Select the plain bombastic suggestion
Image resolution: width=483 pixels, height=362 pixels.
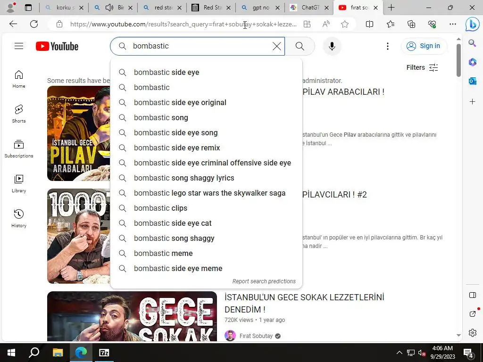(x=206, y=87)
